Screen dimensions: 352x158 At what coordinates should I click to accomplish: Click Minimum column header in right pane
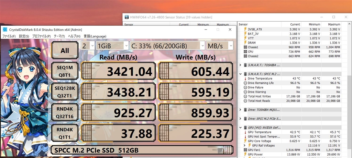[311, 24]
